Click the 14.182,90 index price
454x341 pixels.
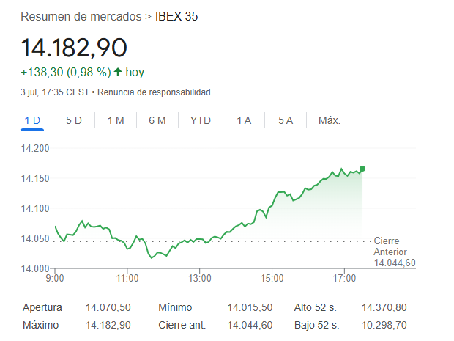74,48
